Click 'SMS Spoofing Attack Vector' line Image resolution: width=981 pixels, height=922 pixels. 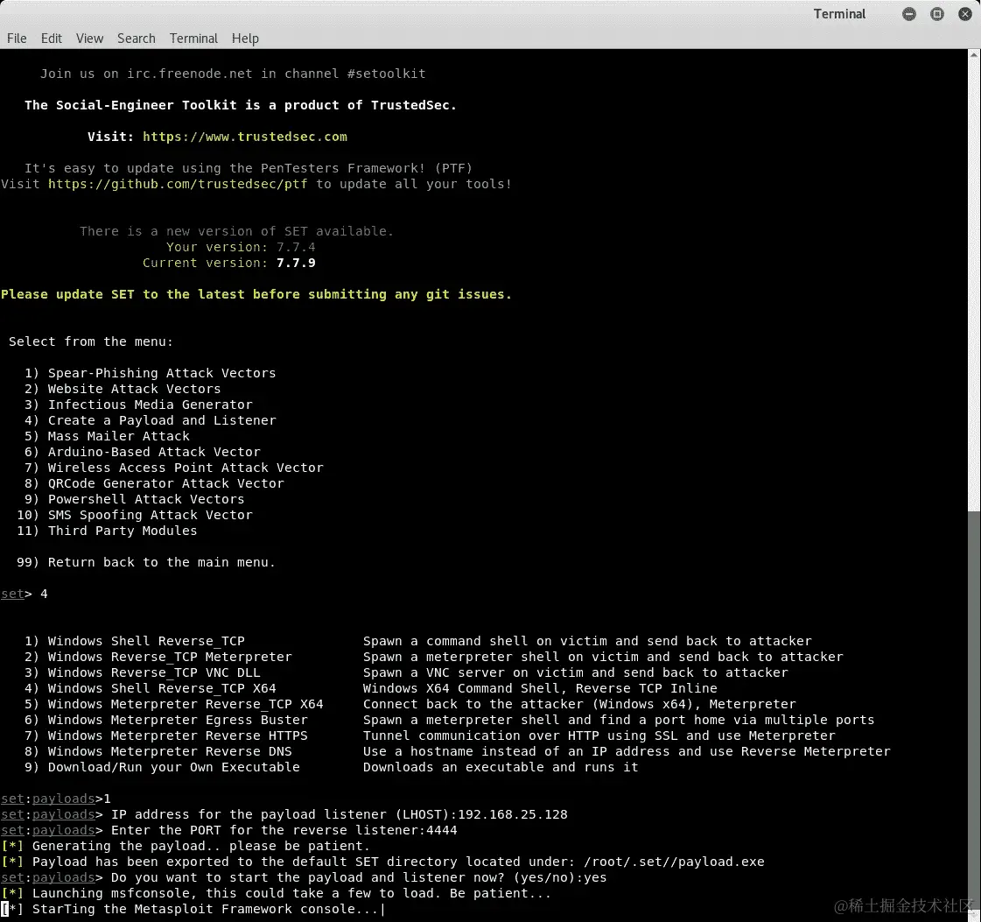pyautogui.click(x=135, y=515)
